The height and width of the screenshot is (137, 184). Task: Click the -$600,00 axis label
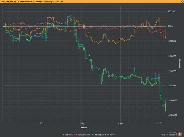pos(172,71)
